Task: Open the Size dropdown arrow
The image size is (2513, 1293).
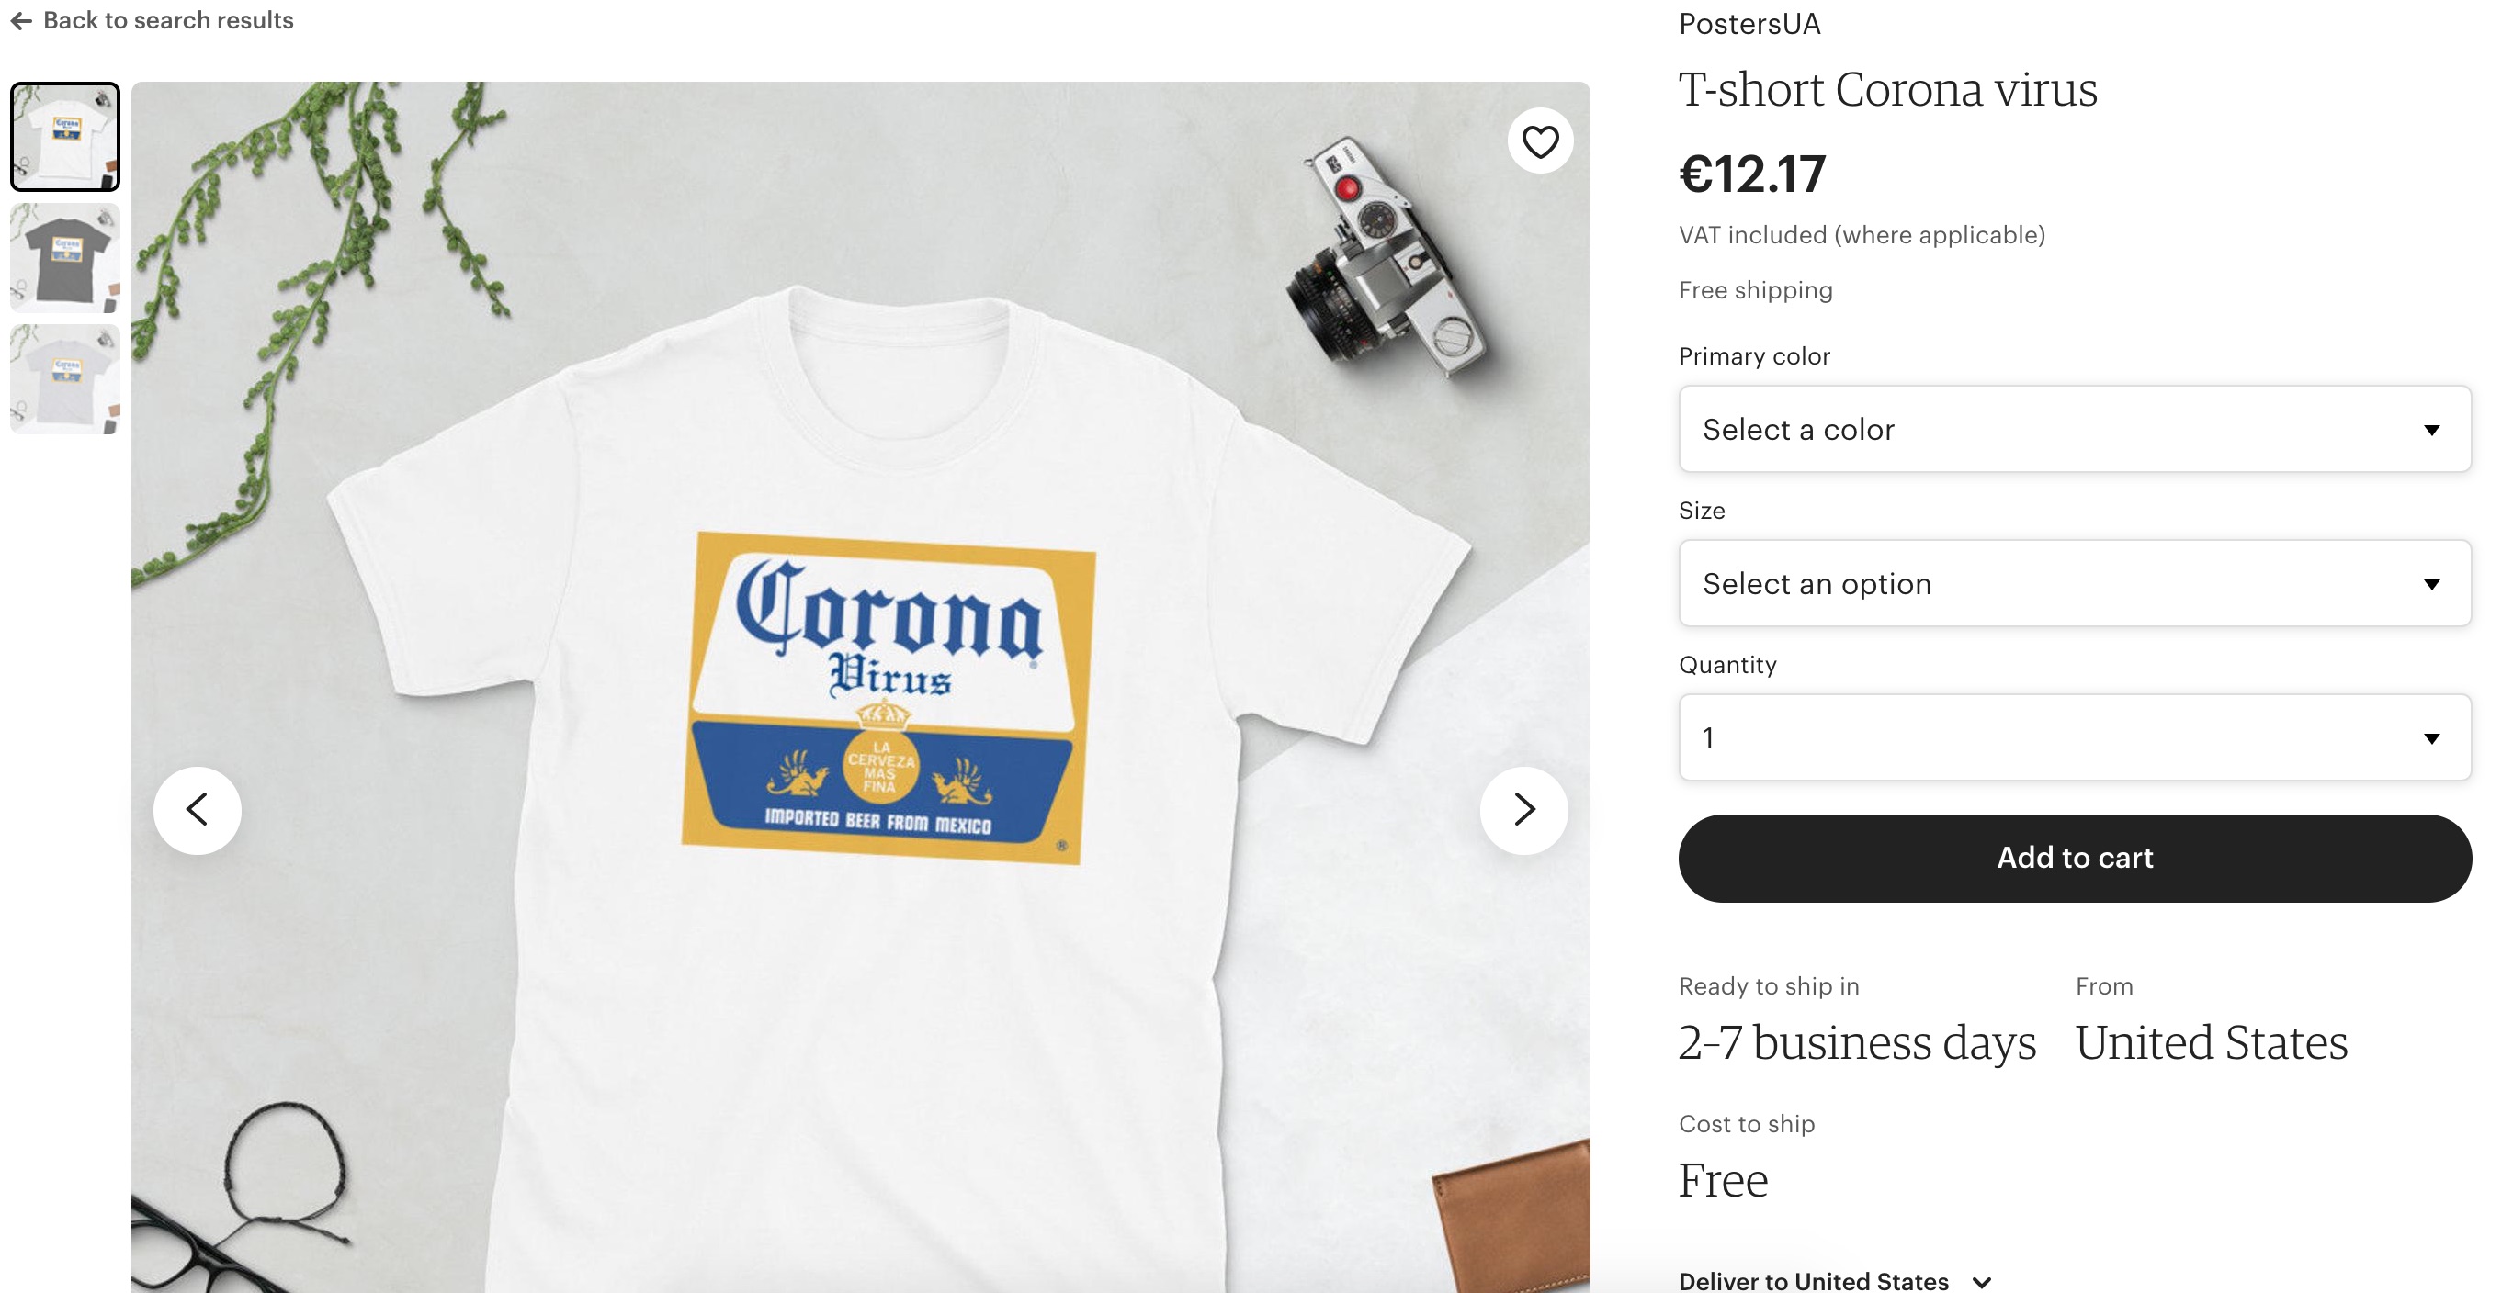Action: pyautogui.click(x=2431, y=584)
